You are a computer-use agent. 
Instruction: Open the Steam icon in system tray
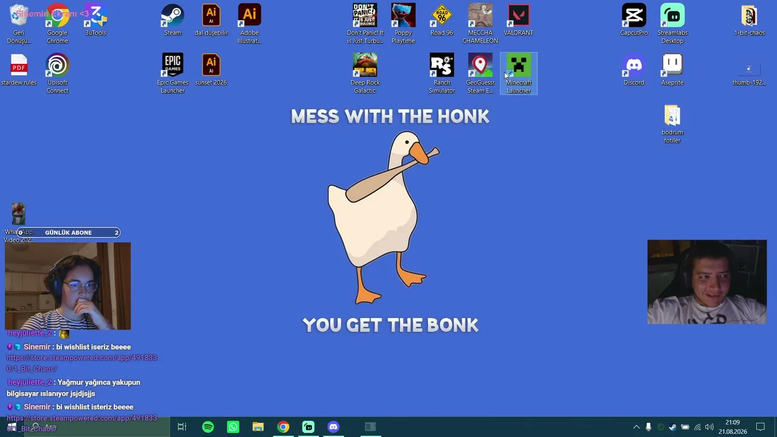(x=673, y=427)
